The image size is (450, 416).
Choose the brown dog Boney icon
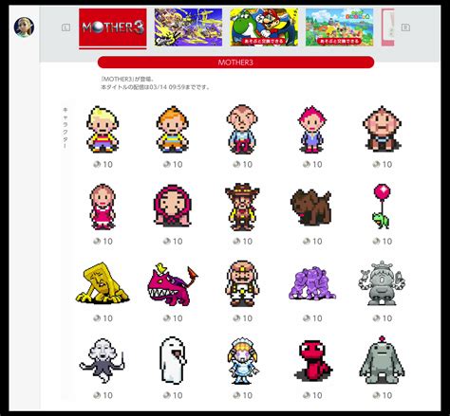point(311,208)
